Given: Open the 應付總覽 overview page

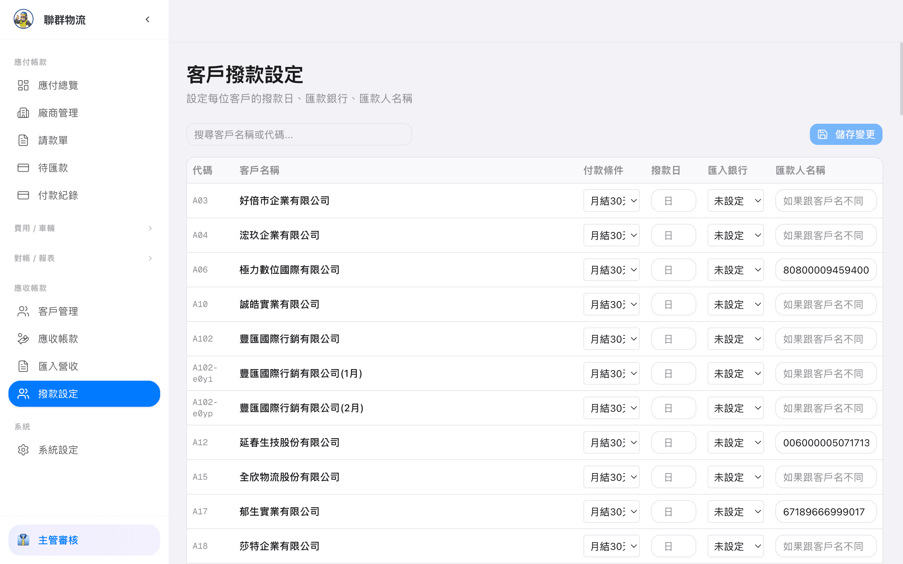Looking at the screenshot, I should 58,85.
